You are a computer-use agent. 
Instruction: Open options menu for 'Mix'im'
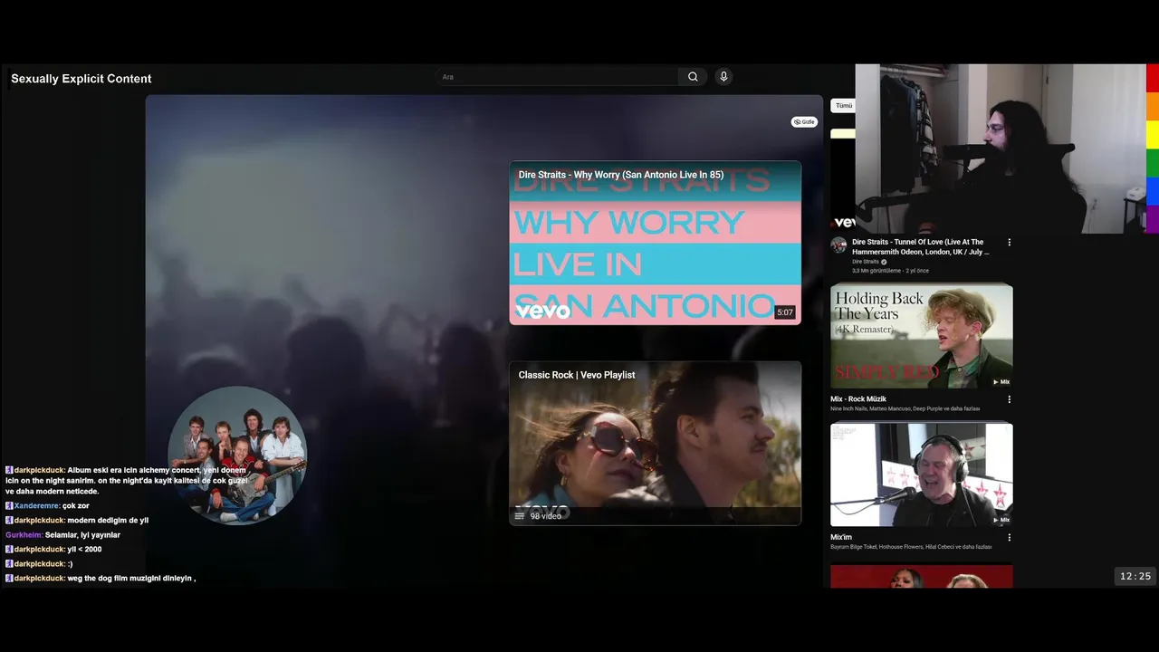pyautogui.click(x=1009, y=537)
